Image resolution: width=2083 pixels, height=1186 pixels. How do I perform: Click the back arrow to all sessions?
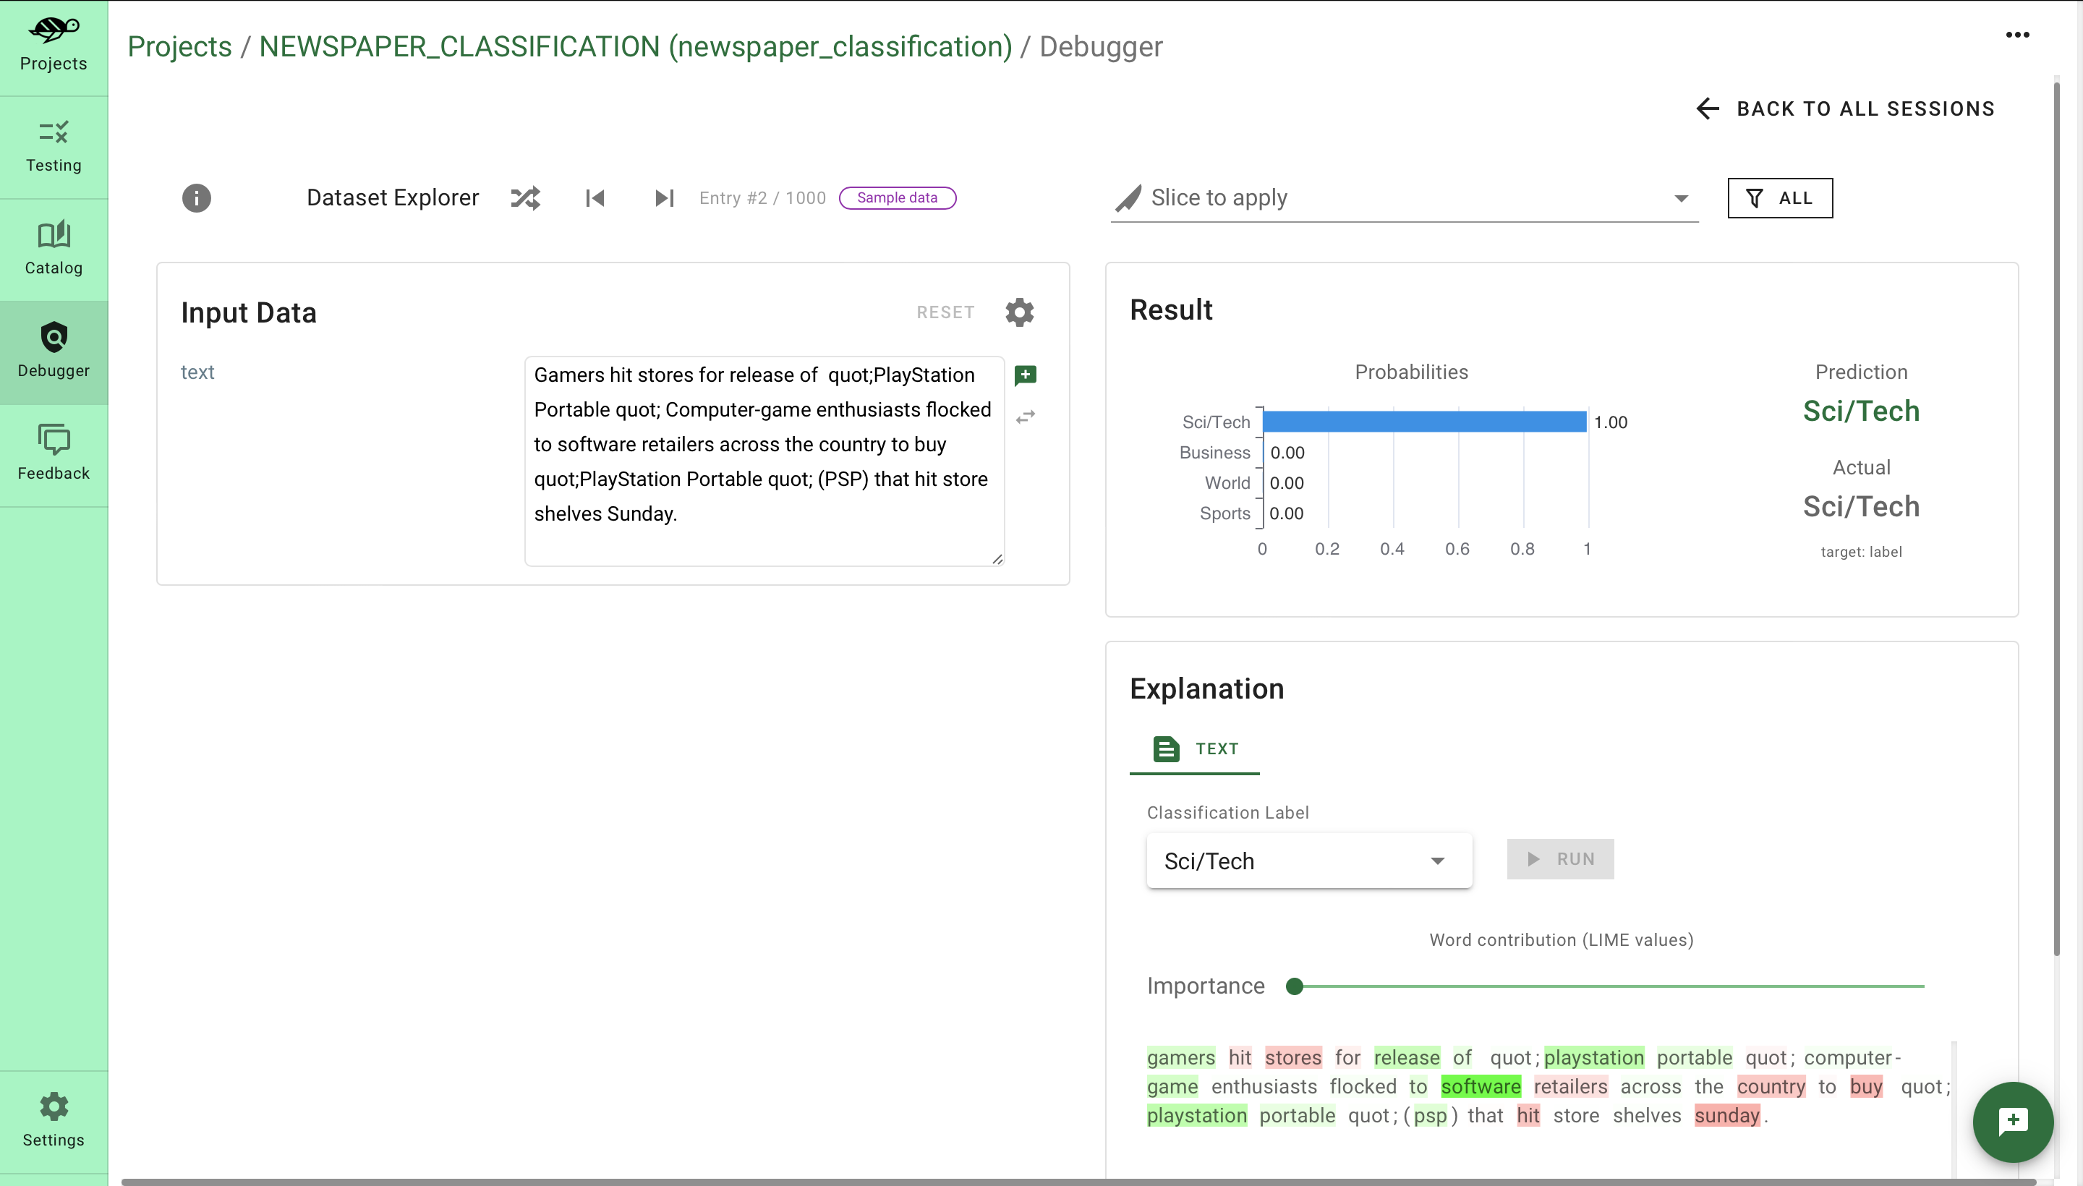tap(1708, 108)
